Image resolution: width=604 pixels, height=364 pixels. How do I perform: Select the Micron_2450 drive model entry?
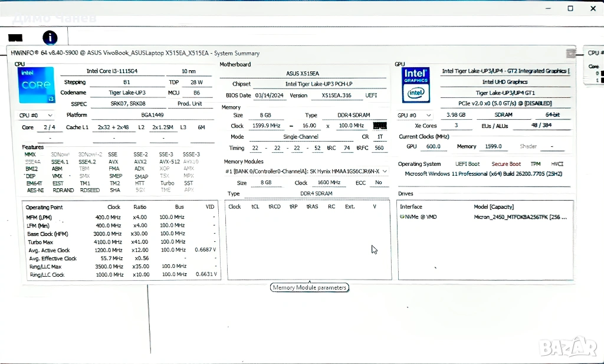pyautogui.click(x=520, y=217)
